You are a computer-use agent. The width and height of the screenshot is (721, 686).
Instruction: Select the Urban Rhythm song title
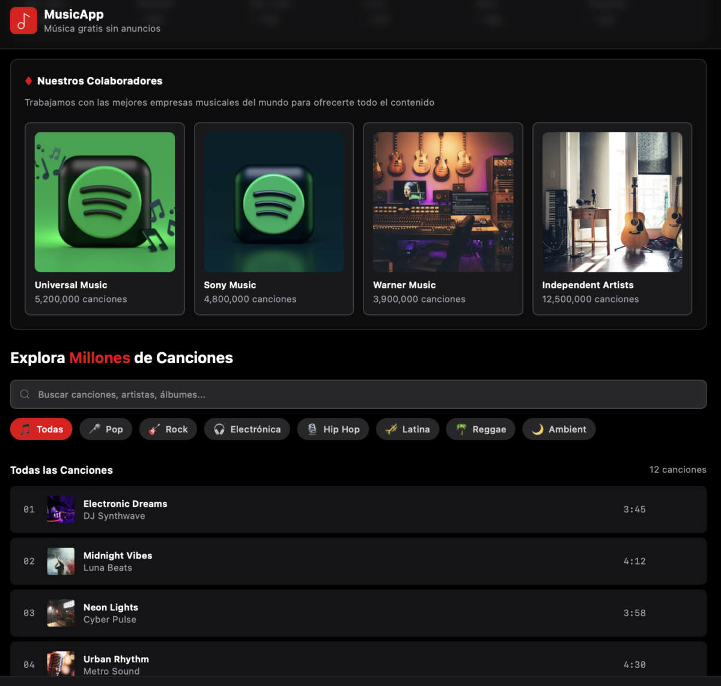[116, 659]
